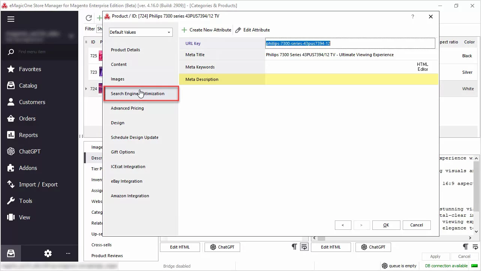Refresh the product grid
481x271 pixels.
(x=89, y=18)
